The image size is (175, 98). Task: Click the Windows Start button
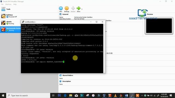[3, 96]
